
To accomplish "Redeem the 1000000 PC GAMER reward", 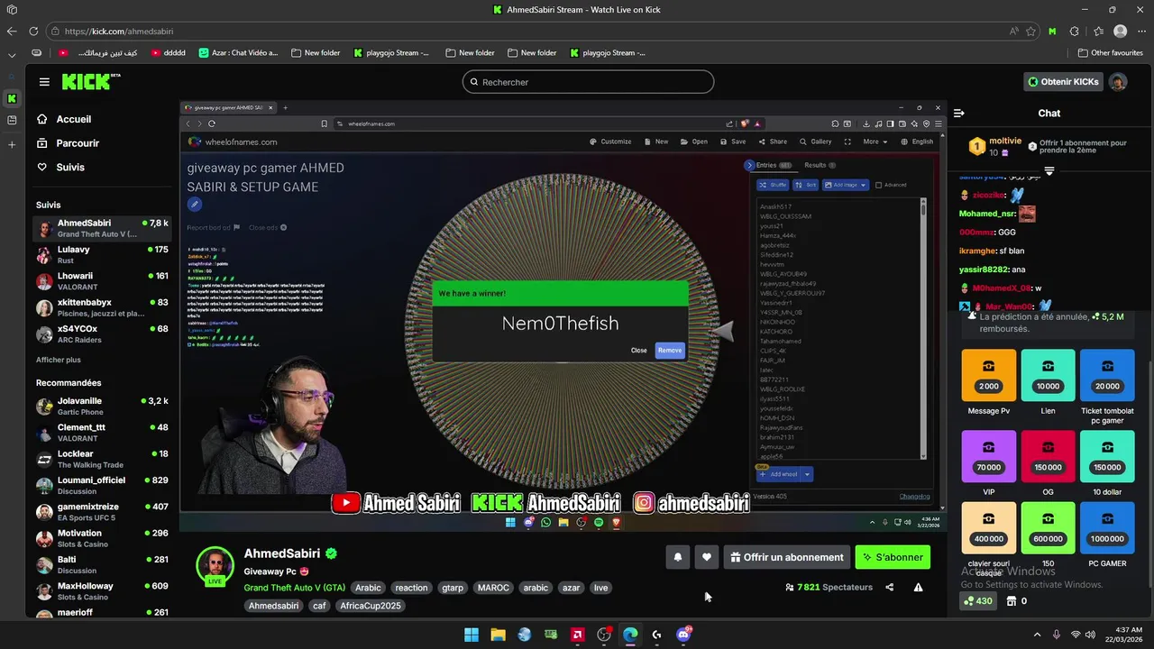I will pos(1107,528).
